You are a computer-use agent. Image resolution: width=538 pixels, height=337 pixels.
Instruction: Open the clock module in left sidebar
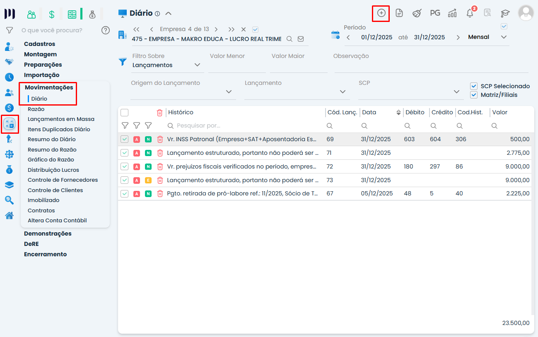point(9,77)
